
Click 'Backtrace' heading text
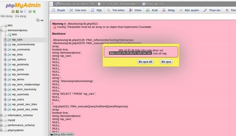[59, 34]
